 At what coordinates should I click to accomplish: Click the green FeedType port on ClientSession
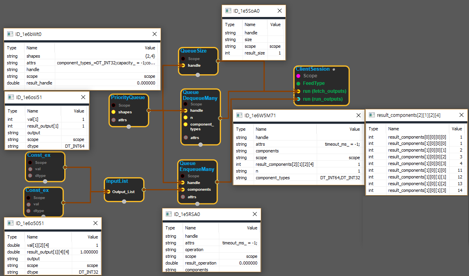click(299, 84)
